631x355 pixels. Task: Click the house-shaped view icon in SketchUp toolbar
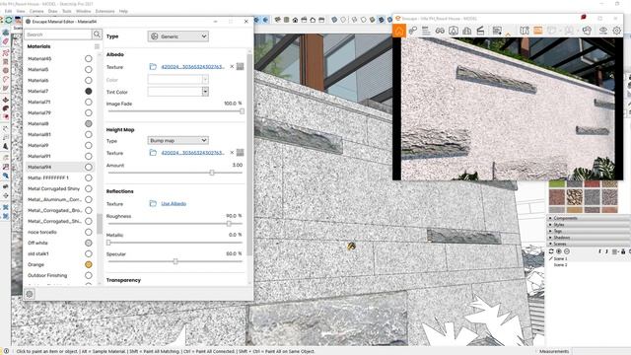click(295, 20)
